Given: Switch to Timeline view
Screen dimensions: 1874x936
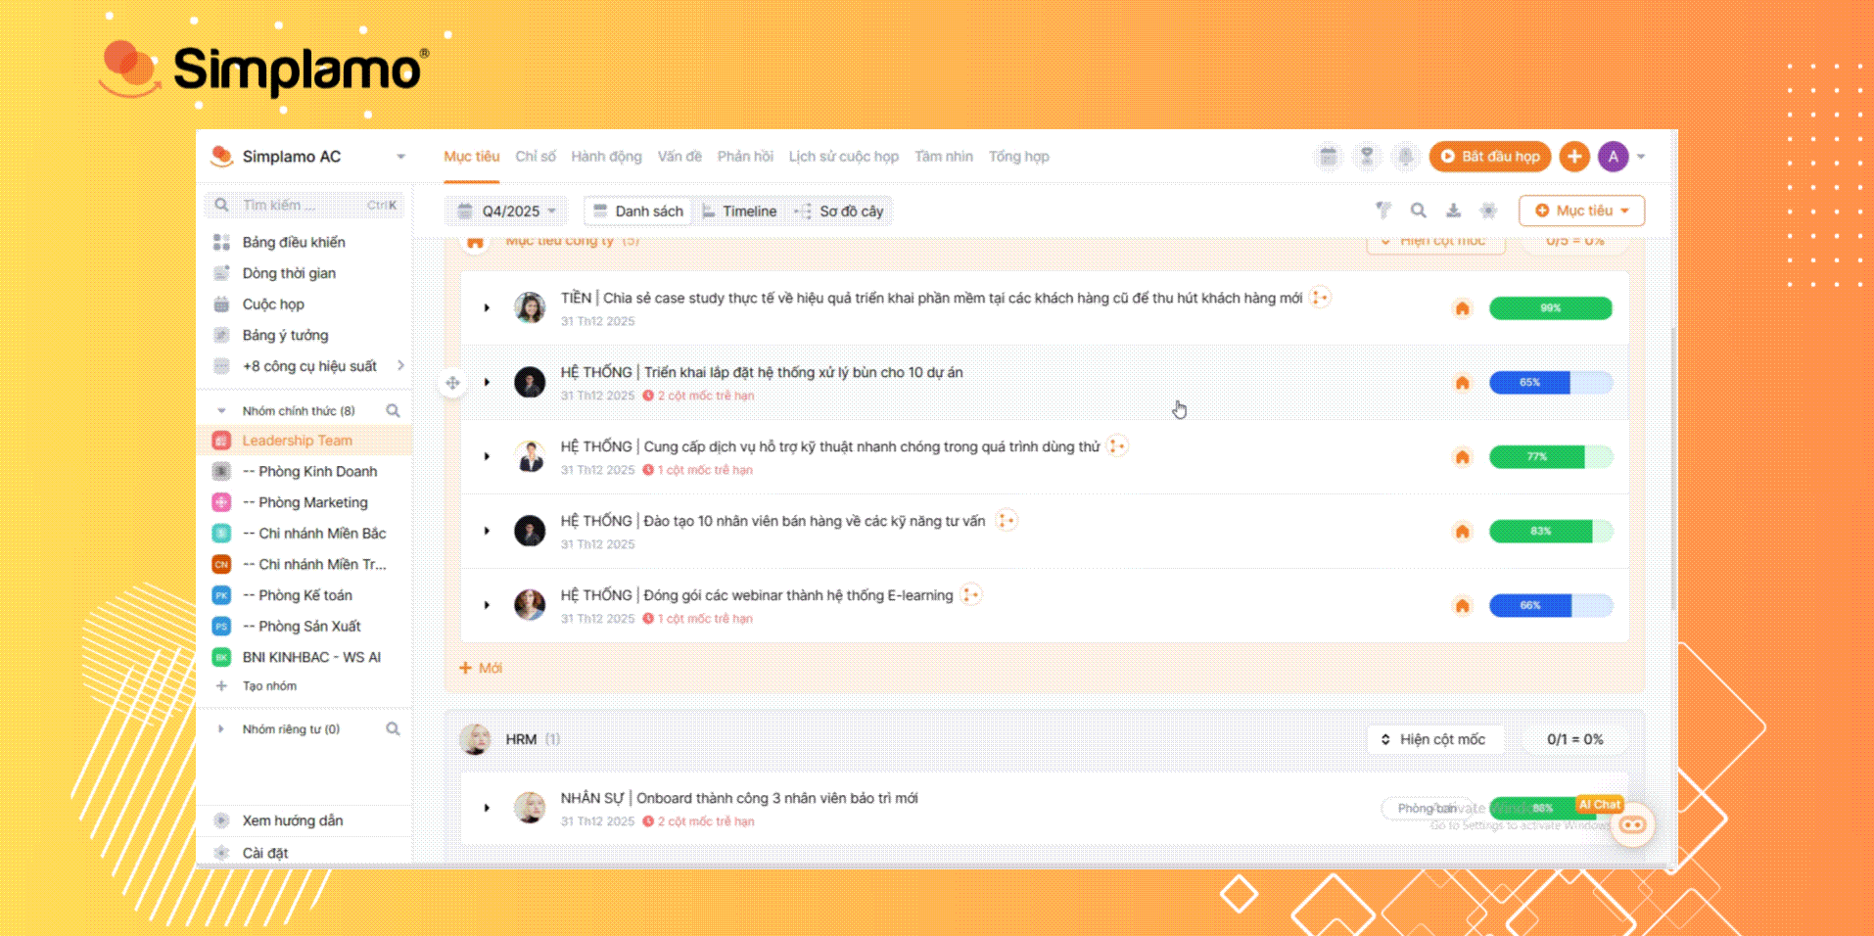Looking at the screenshot, I should coord(739,211).
